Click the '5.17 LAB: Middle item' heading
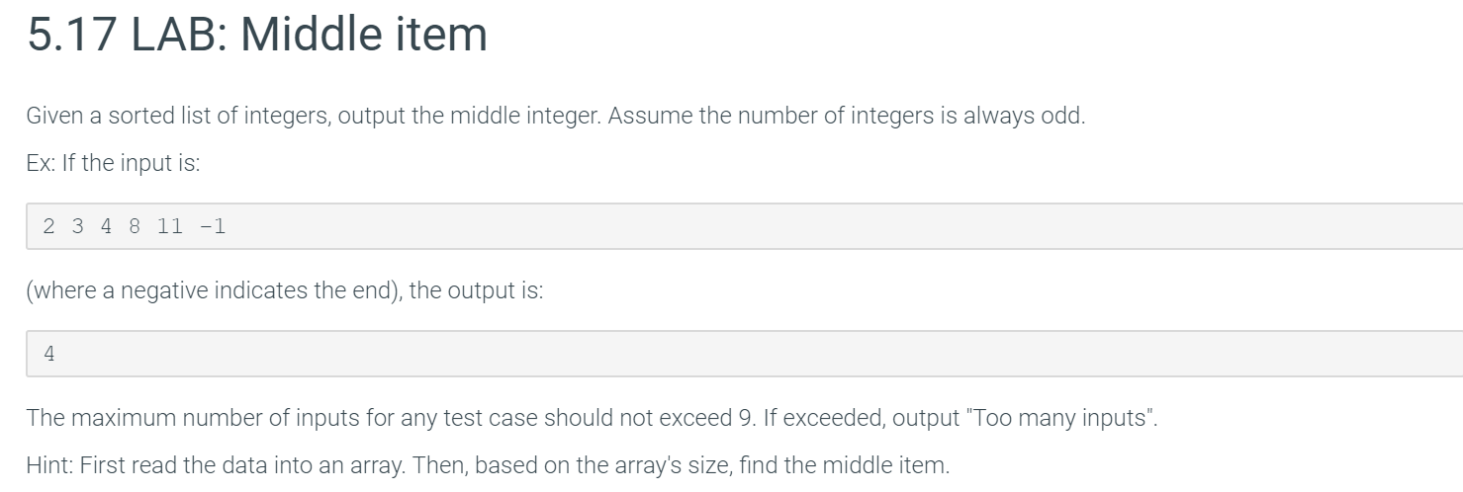1463x492 pixels. (x=257, y=36)
